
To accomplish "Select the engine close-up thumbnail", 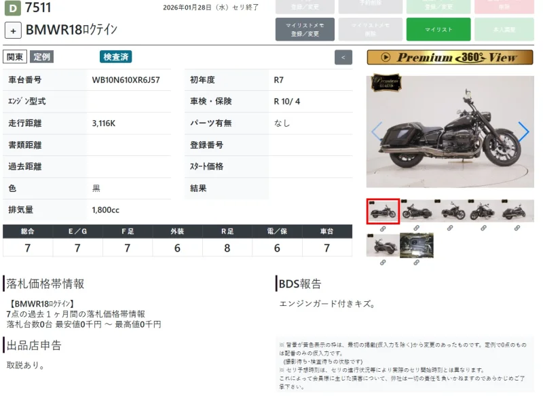I will pos(417,245).
